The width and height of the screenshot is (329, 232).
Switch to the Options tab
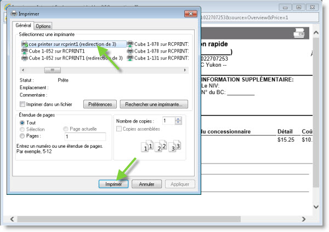(x=43, y=26)
